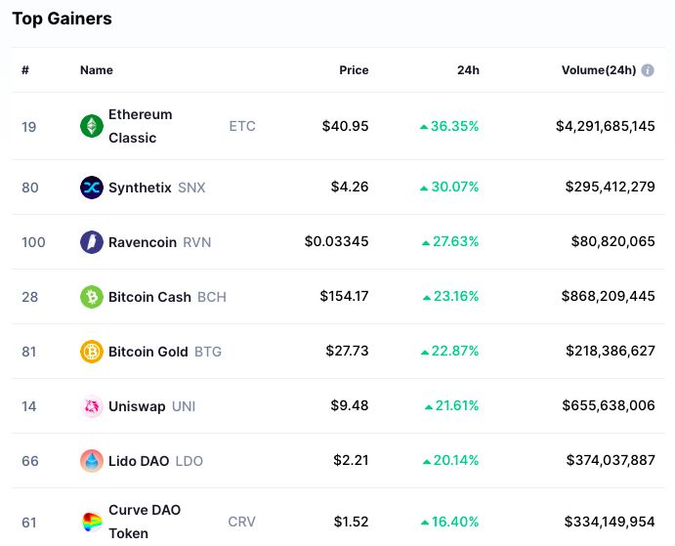Open the Bitcoin Cash name link
The width and height of the screenshot is (675, 546).
click(149, 297)
